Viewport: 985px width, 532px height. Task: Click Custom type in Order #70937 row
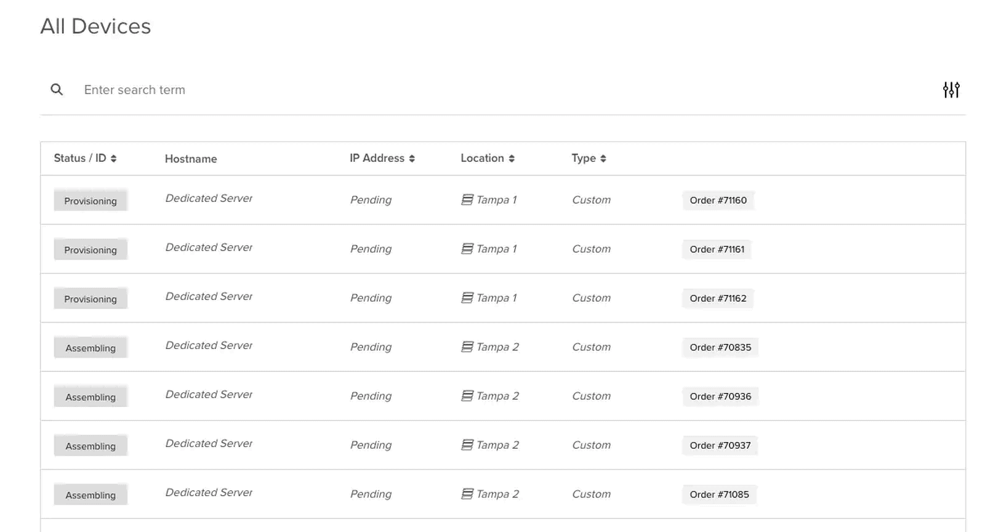[x=591, y=445]
